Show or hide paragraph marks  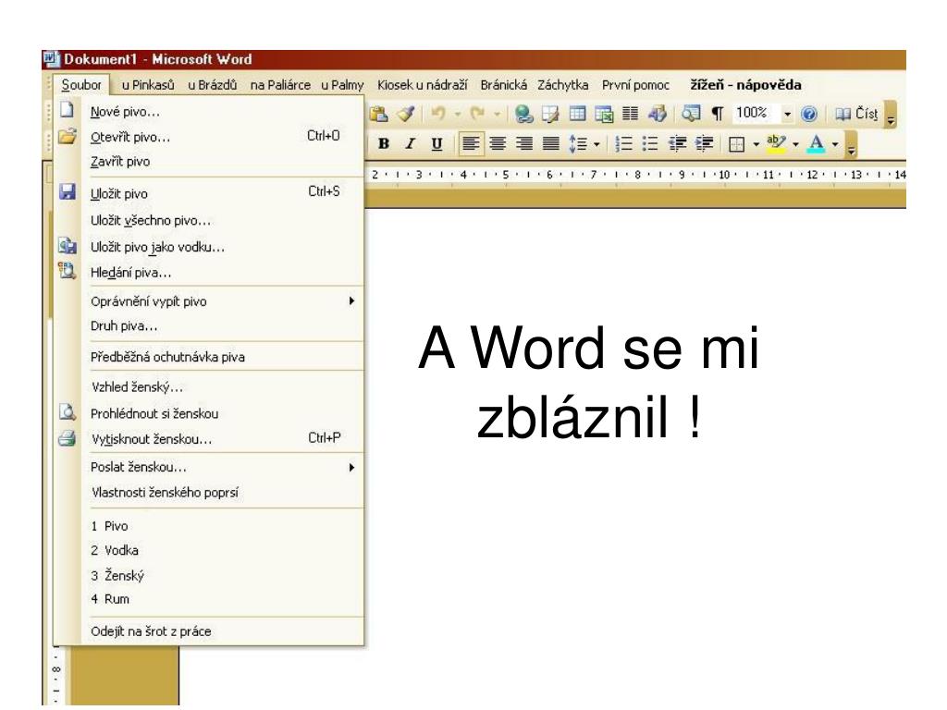718,114
